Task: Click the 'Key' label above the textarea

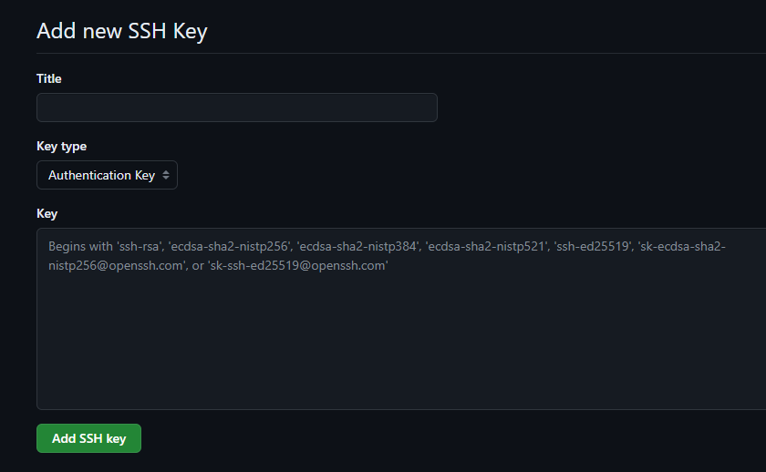Action: tap(47, 213)
